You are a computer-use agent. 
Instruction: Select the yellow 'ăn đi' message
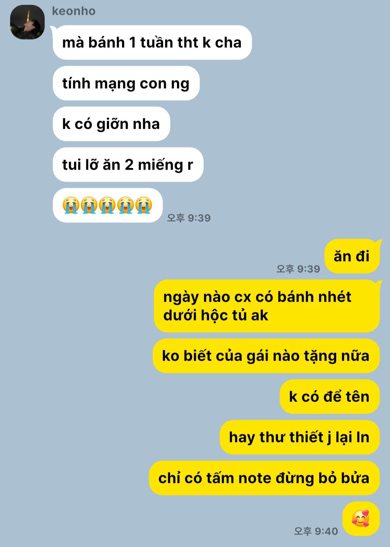[352, 256]
